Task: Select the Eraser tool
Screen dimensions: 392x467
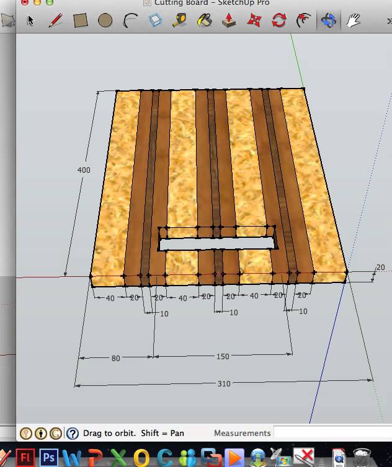Action: 155,20
